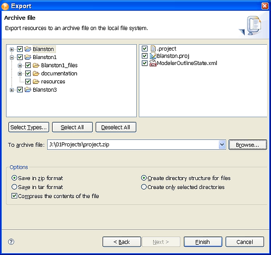Expand the Blanston3 tree node

click(x=12, y=90)
